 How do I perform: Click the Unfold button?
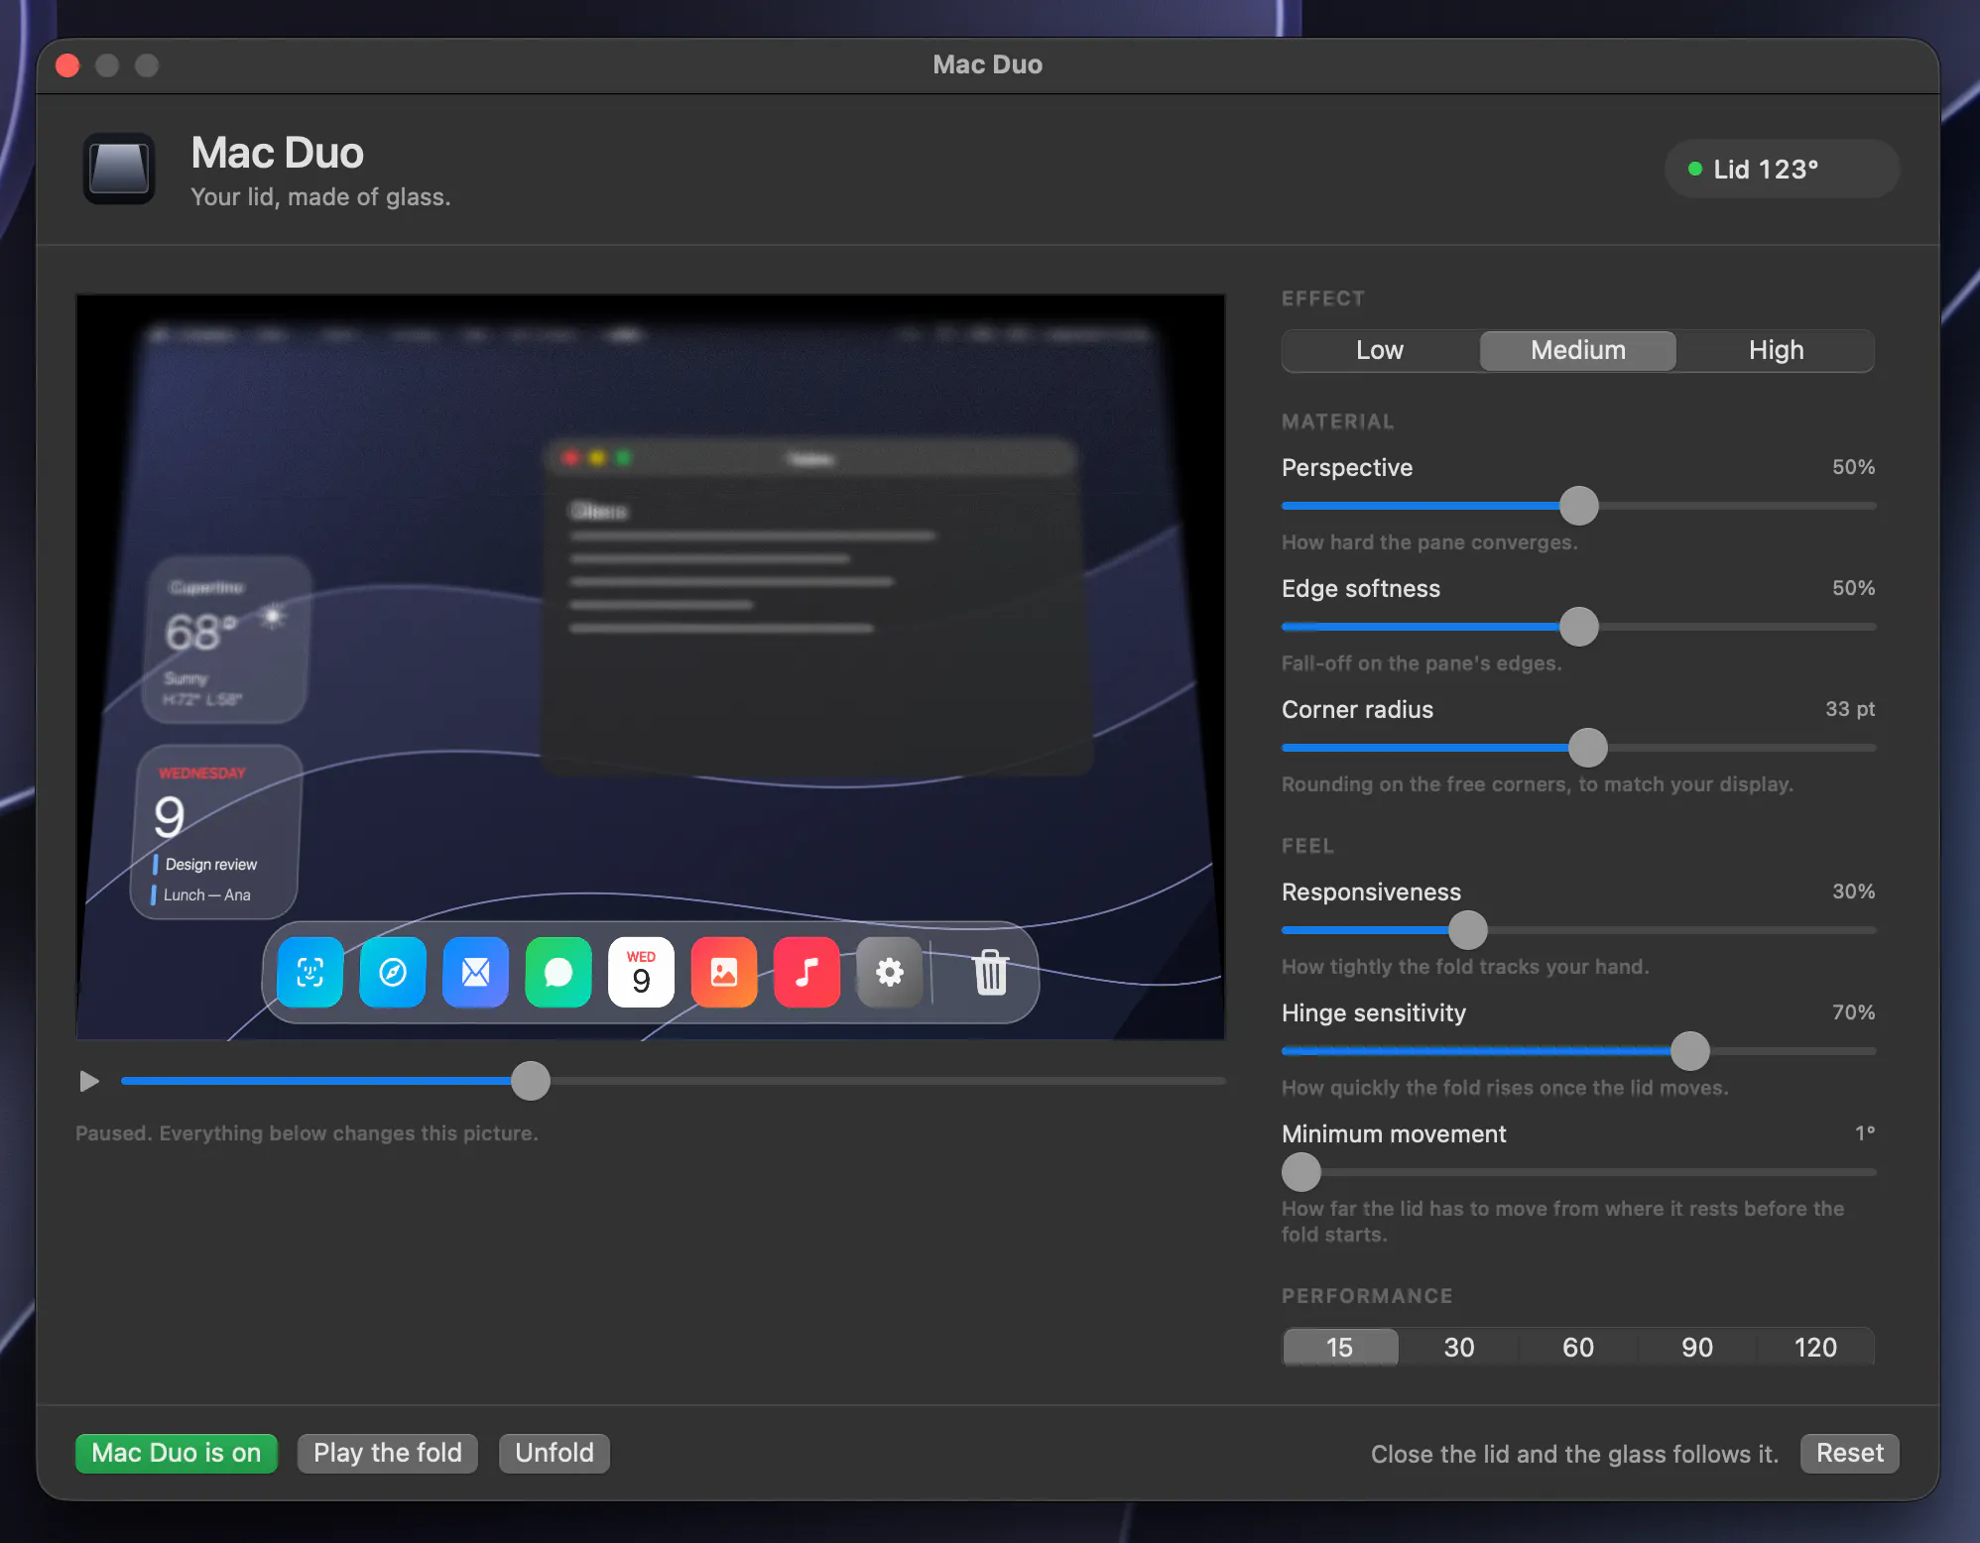(555, 1453)
